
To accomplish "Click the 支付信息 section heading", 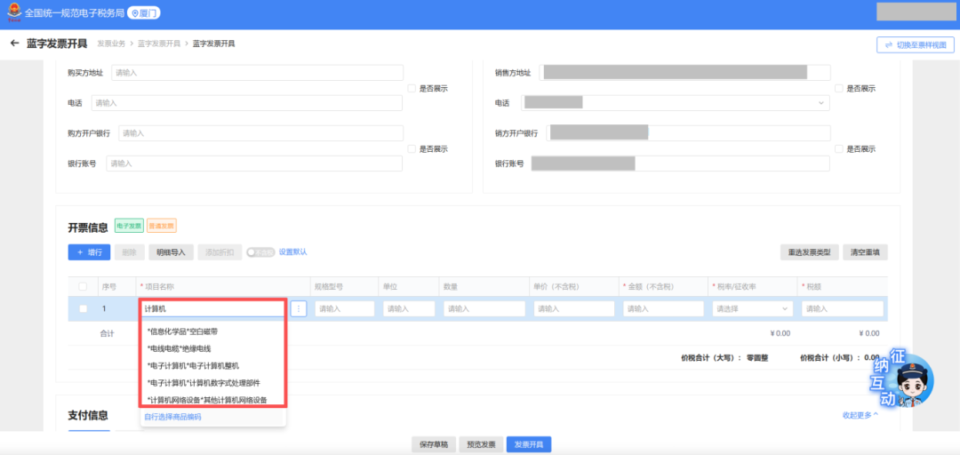I will click(88, 415).
